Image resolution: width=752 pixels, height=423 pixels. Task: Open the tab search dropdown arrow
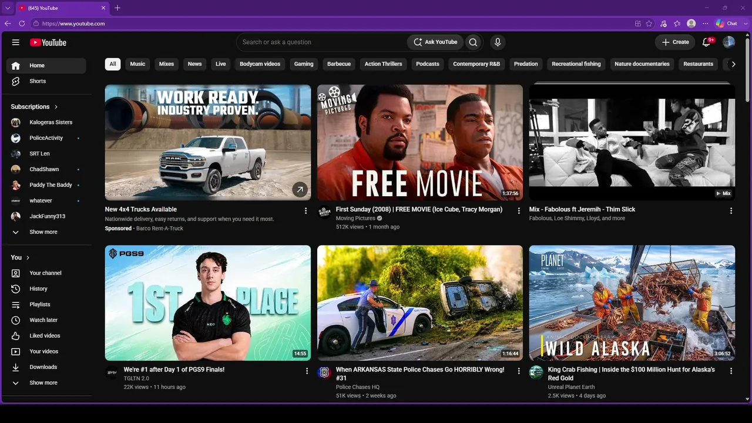coord(8,8)
